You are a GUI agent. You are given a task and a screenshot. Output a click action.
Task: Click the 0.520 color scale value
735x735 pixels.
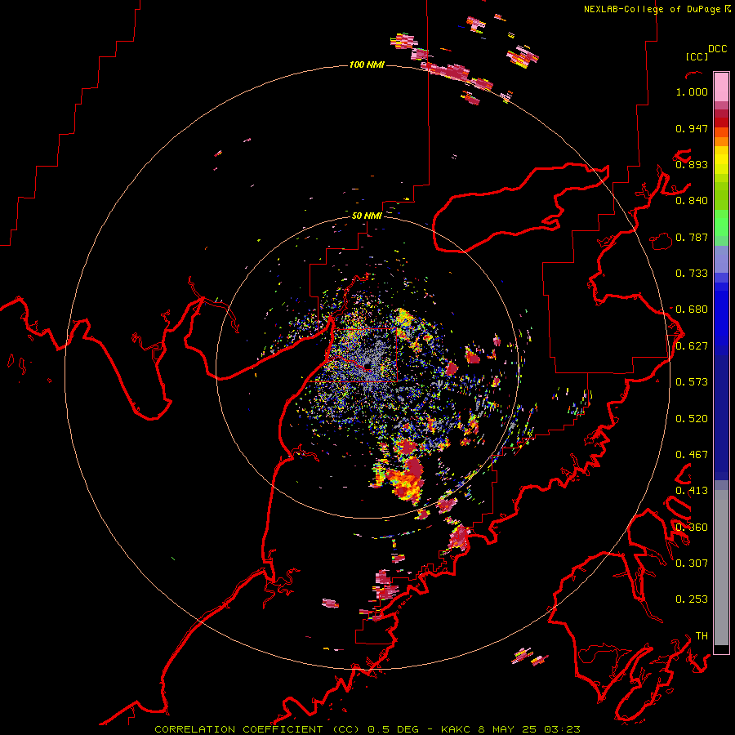692,419
